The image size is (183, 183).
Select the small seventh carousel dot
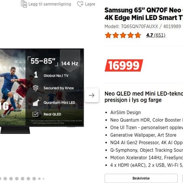[39, 179]
